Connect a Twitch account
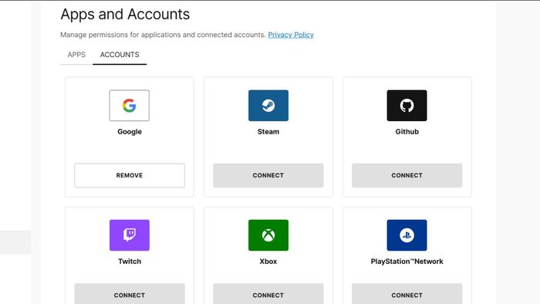 130,294
